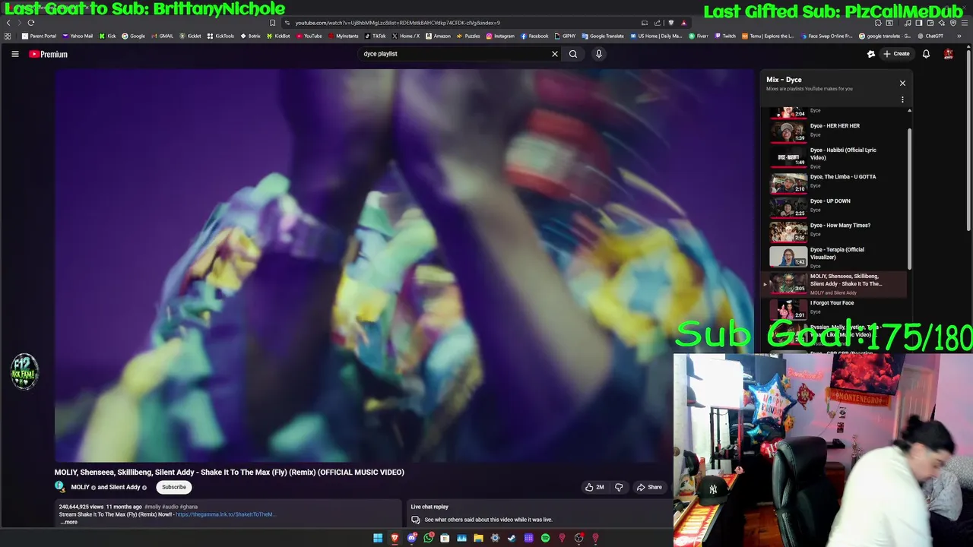Open the Amazon bookmark
The image size is (973, 547).
[438, 36]
